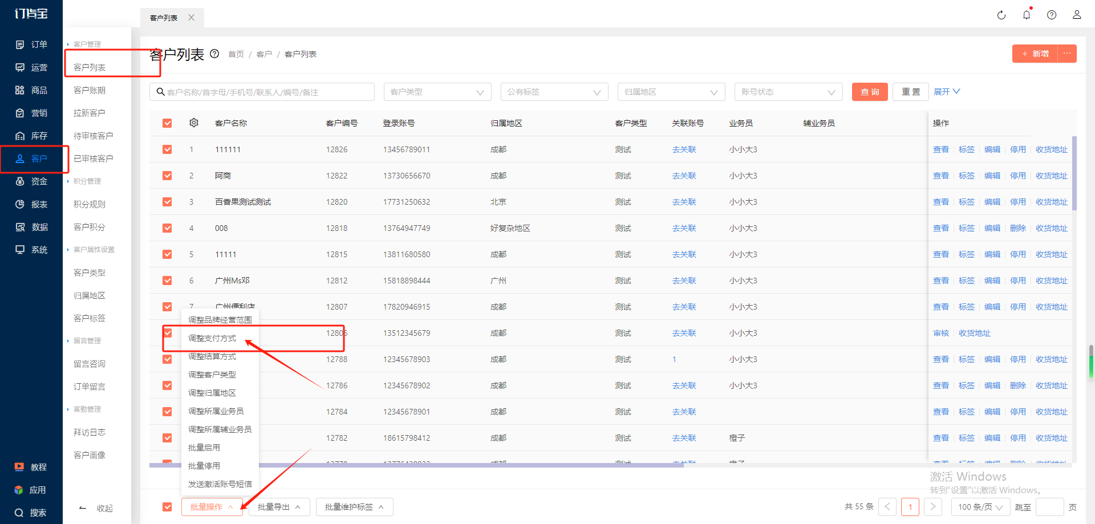Open the column settings gear icon
Image resolution: width=1095 pixels, height=524 pixels.
(194, 123)
